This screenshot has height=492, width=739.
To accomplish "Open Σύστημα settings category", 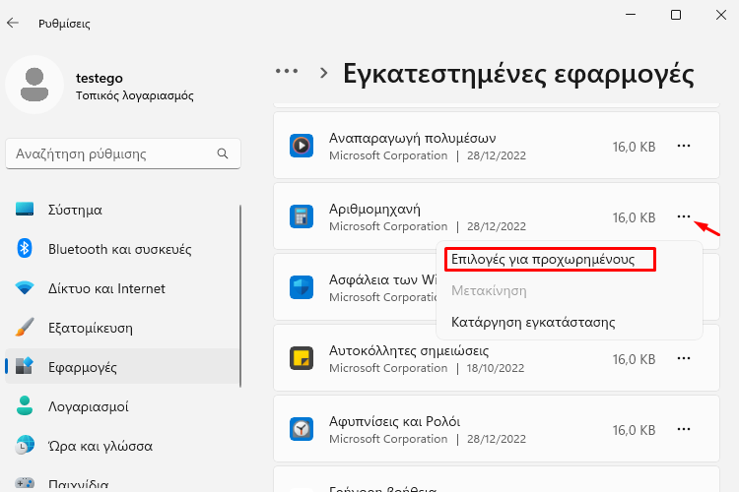I will coord(122,210).
